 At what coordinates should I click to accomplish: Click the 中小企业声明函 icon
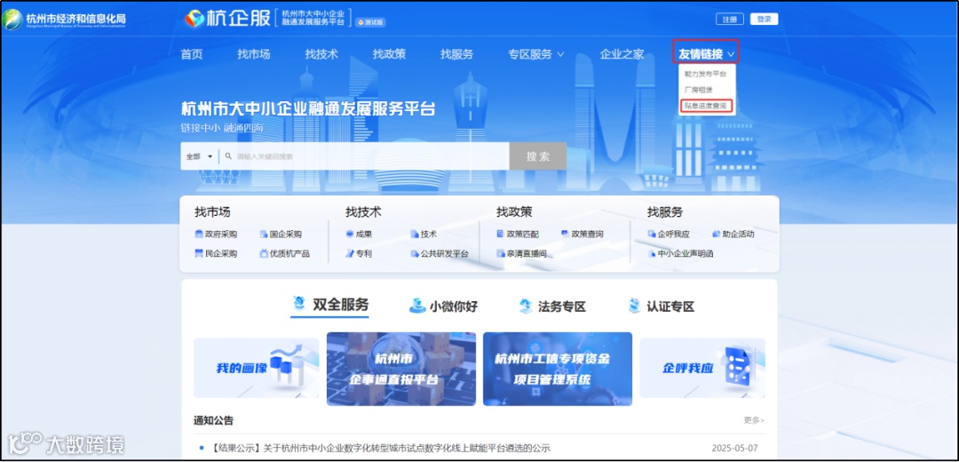click(652, 253)
